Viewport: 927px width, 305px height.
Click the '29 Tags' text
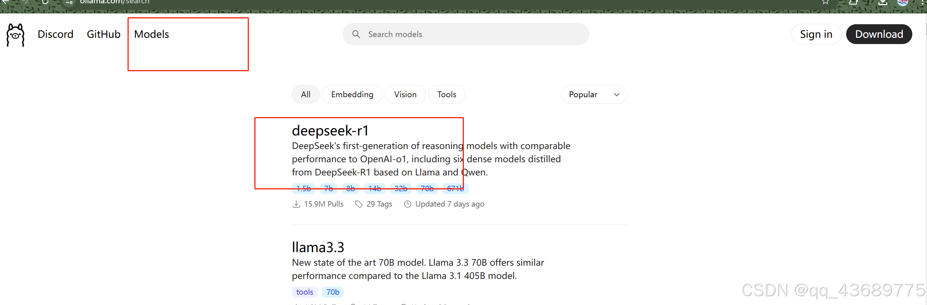(379, 204)
